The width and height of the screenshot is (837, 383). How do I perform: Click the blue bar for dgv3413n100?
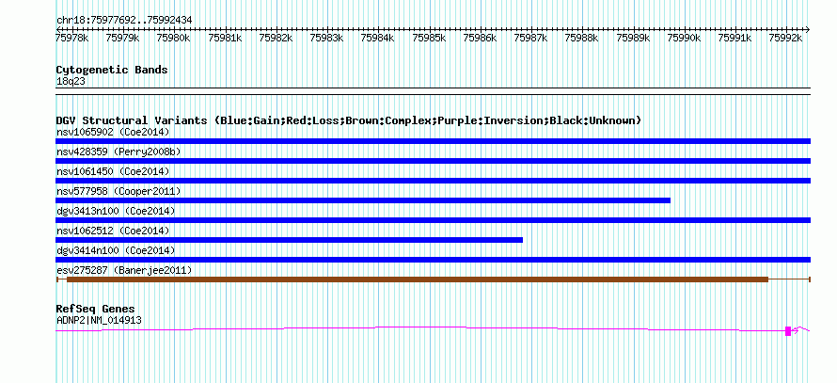(x=433, y=220)
